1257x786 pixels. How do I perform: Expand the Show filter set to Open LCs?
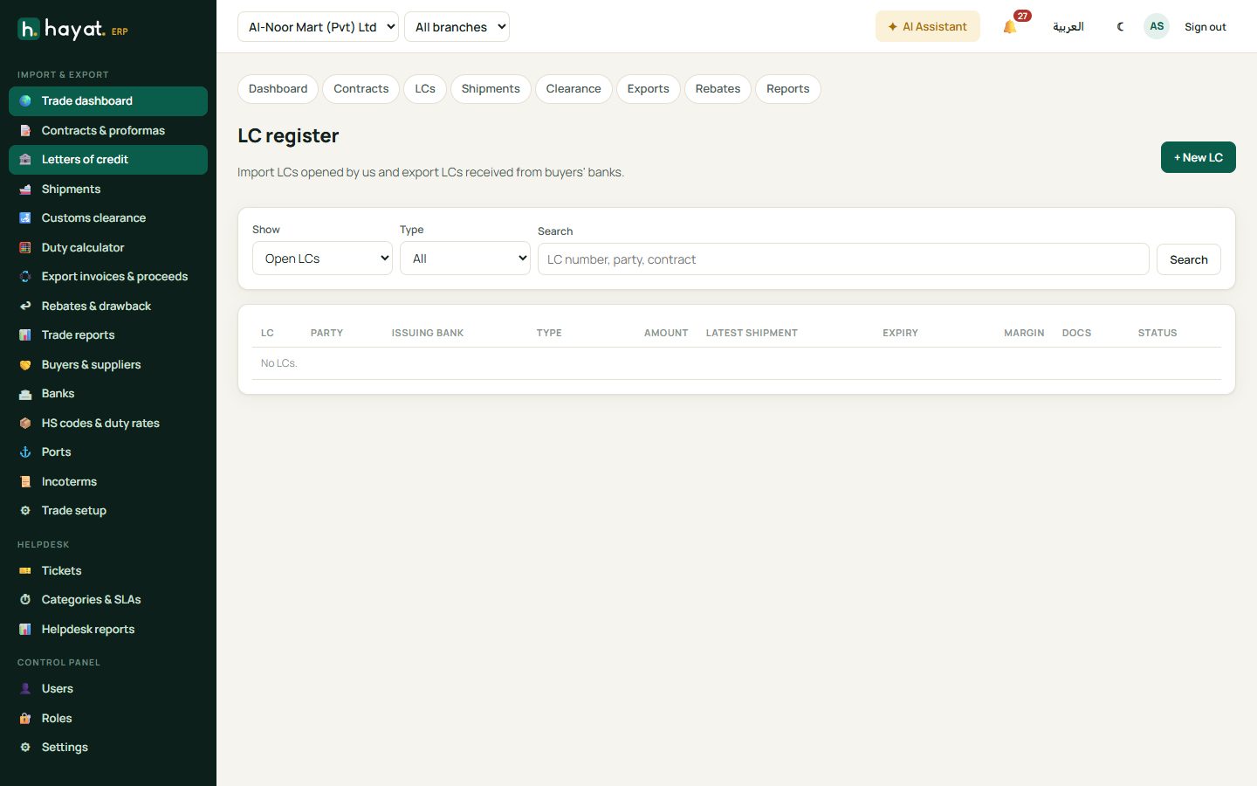tap(322, 259)
